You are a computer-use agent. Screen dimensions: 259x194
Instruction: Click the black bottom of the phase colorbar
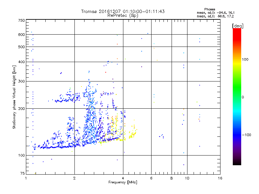tap(237, 162)
